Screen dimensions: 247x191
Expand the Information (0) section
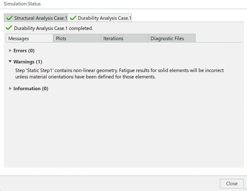10,89
